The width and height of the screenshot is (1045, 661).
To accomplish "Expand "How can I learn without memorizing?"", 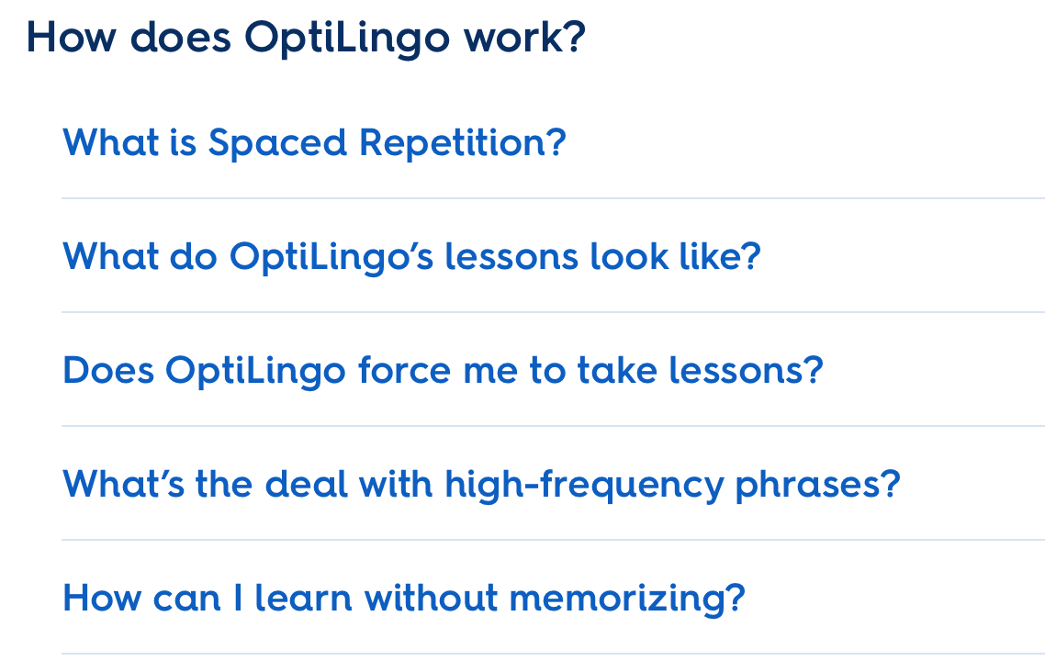I will [x=403, y=599].
